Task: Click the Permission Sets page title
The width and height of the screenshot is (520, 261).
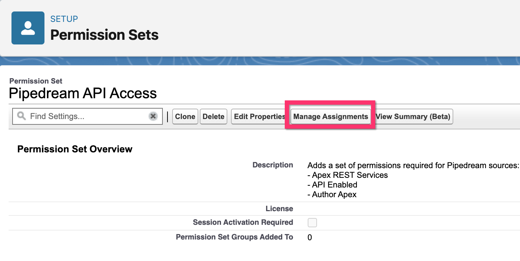Action: (x=104, y=35)
